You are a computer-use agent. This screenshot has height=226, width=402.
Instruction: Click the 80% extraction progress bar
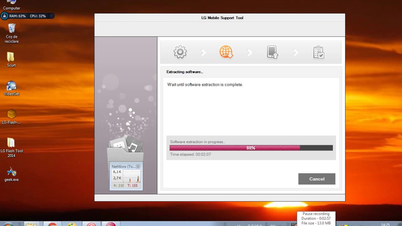click(251, 148)
